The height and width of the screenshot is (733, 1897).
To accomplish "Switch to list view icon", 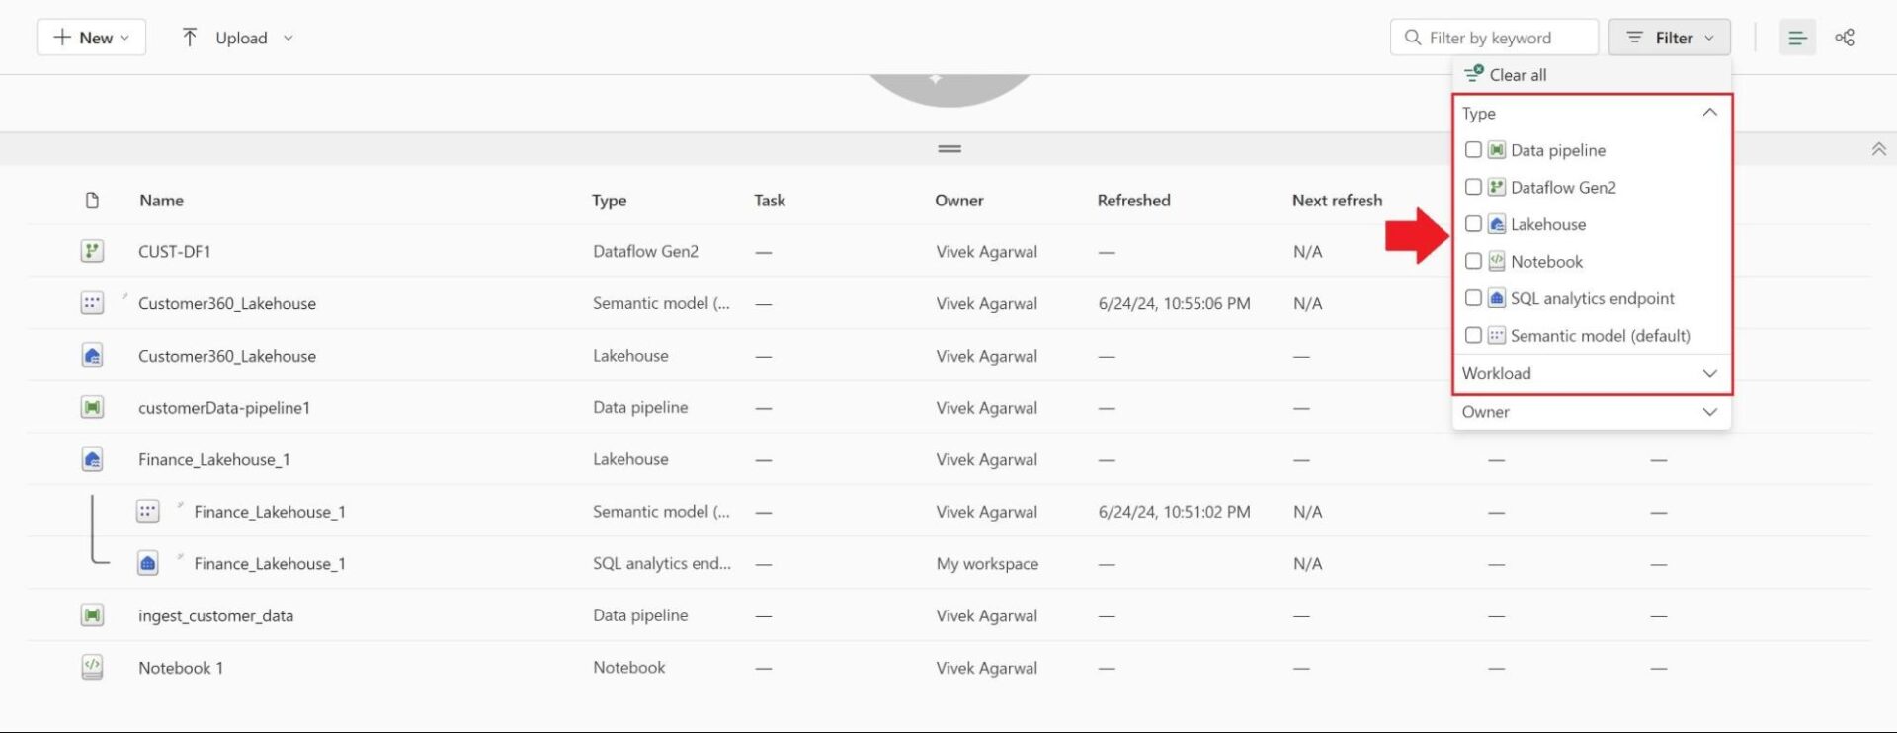I will [1797, 38].
